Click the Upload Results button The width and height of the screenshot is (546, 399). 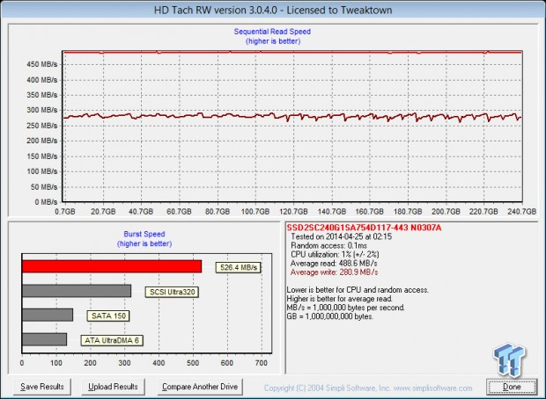113,387
